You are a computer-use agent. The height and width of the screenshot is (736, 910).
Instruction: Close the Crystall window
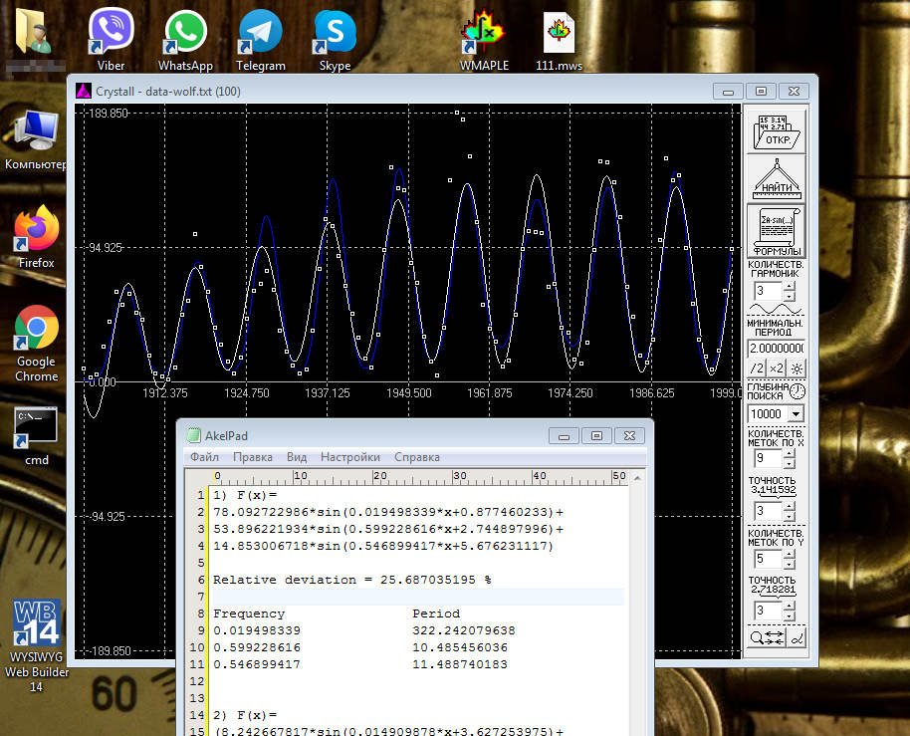pyautogui.click(x=794, y=92)
